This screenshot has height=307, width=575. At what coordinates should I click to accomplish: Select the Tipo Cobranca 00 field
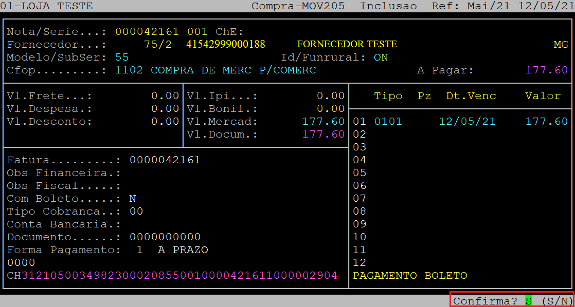pyautogui.click(x=136, y=211)
